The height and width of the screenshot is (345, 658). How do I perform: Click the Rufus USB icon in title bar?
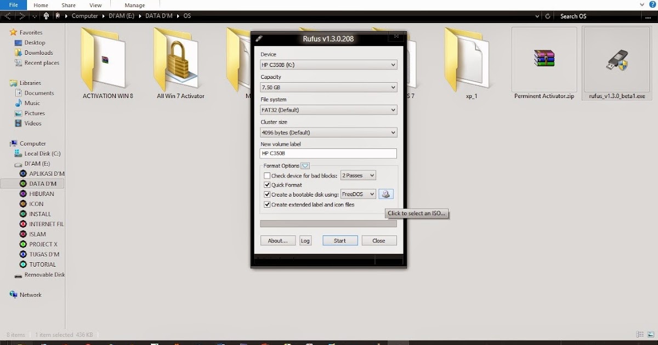[x=259, y=38]
